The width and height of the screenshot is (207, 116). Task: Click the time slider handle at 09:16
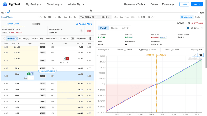[9, 11]
